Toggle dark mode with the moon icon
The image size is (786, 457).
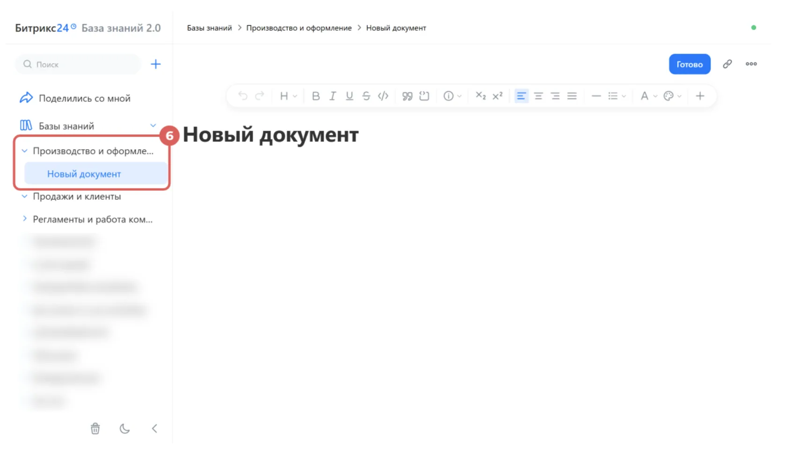pyautogui.click(x=124, y=428)
